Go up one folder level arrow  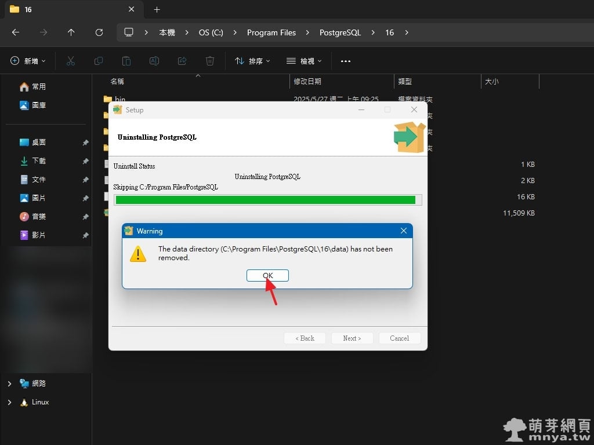pyautogui.click(x=71, y=32)
